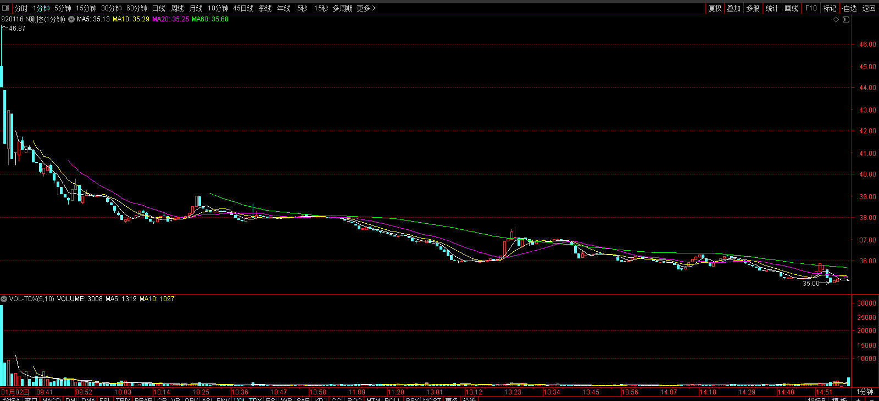Screen dimensions: 879x401
Task: Click the 13:01 marker on time axis
Action: 434,392
